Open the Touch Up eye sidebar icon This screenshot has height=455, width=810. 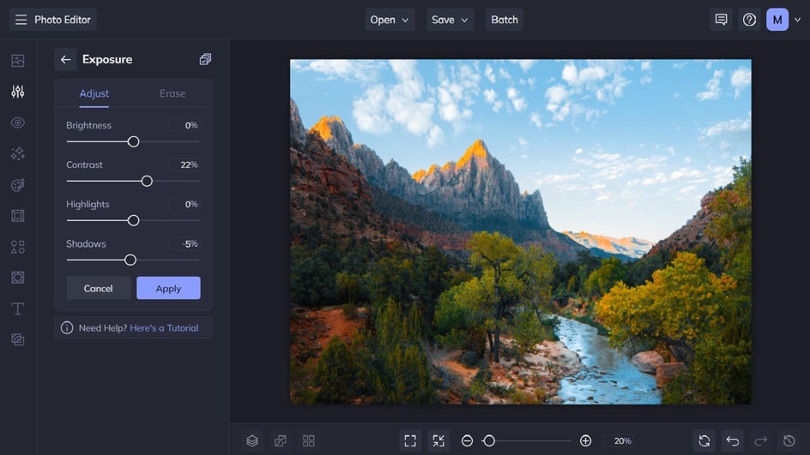pos(17,123)
